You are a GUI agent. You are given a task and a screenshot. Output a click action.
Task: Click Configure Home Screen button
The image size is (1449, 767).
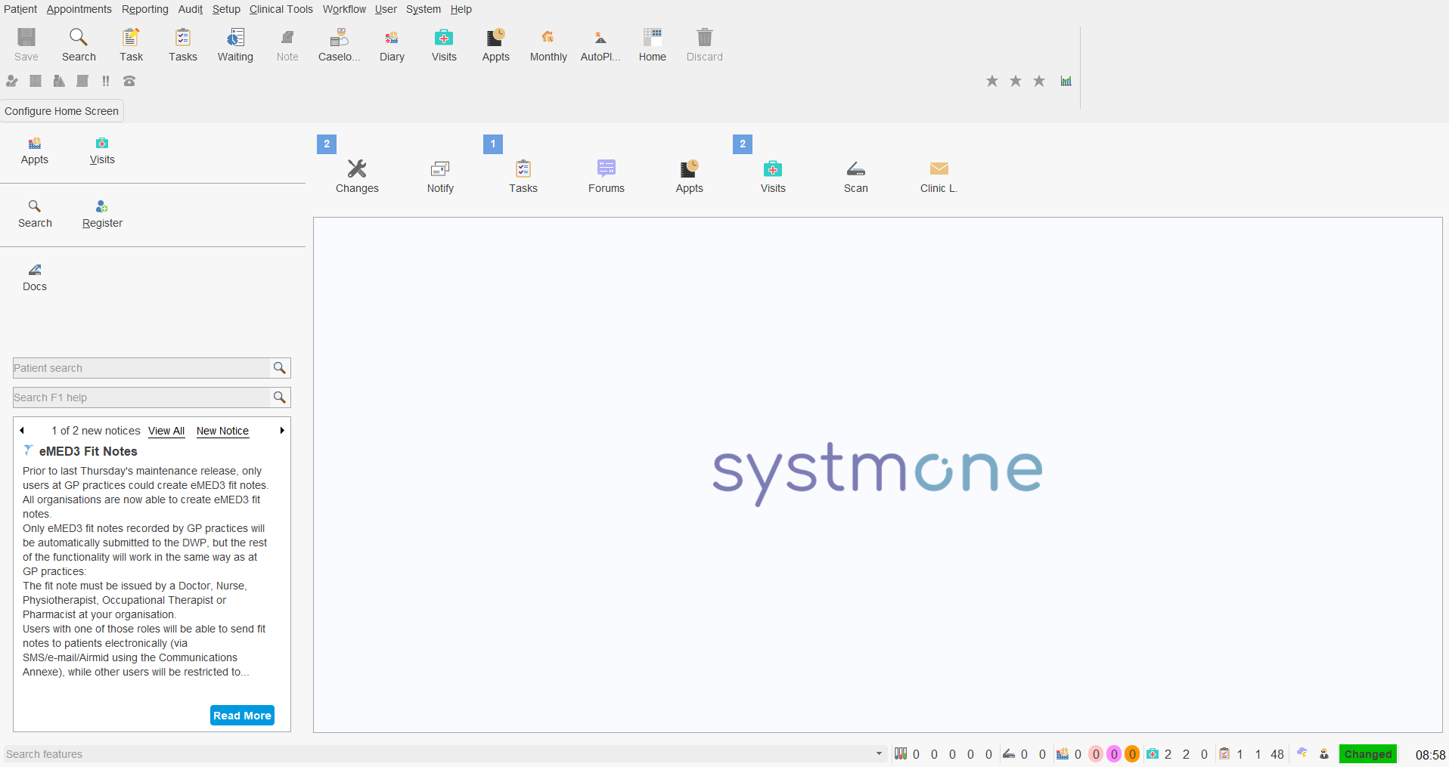62,111
